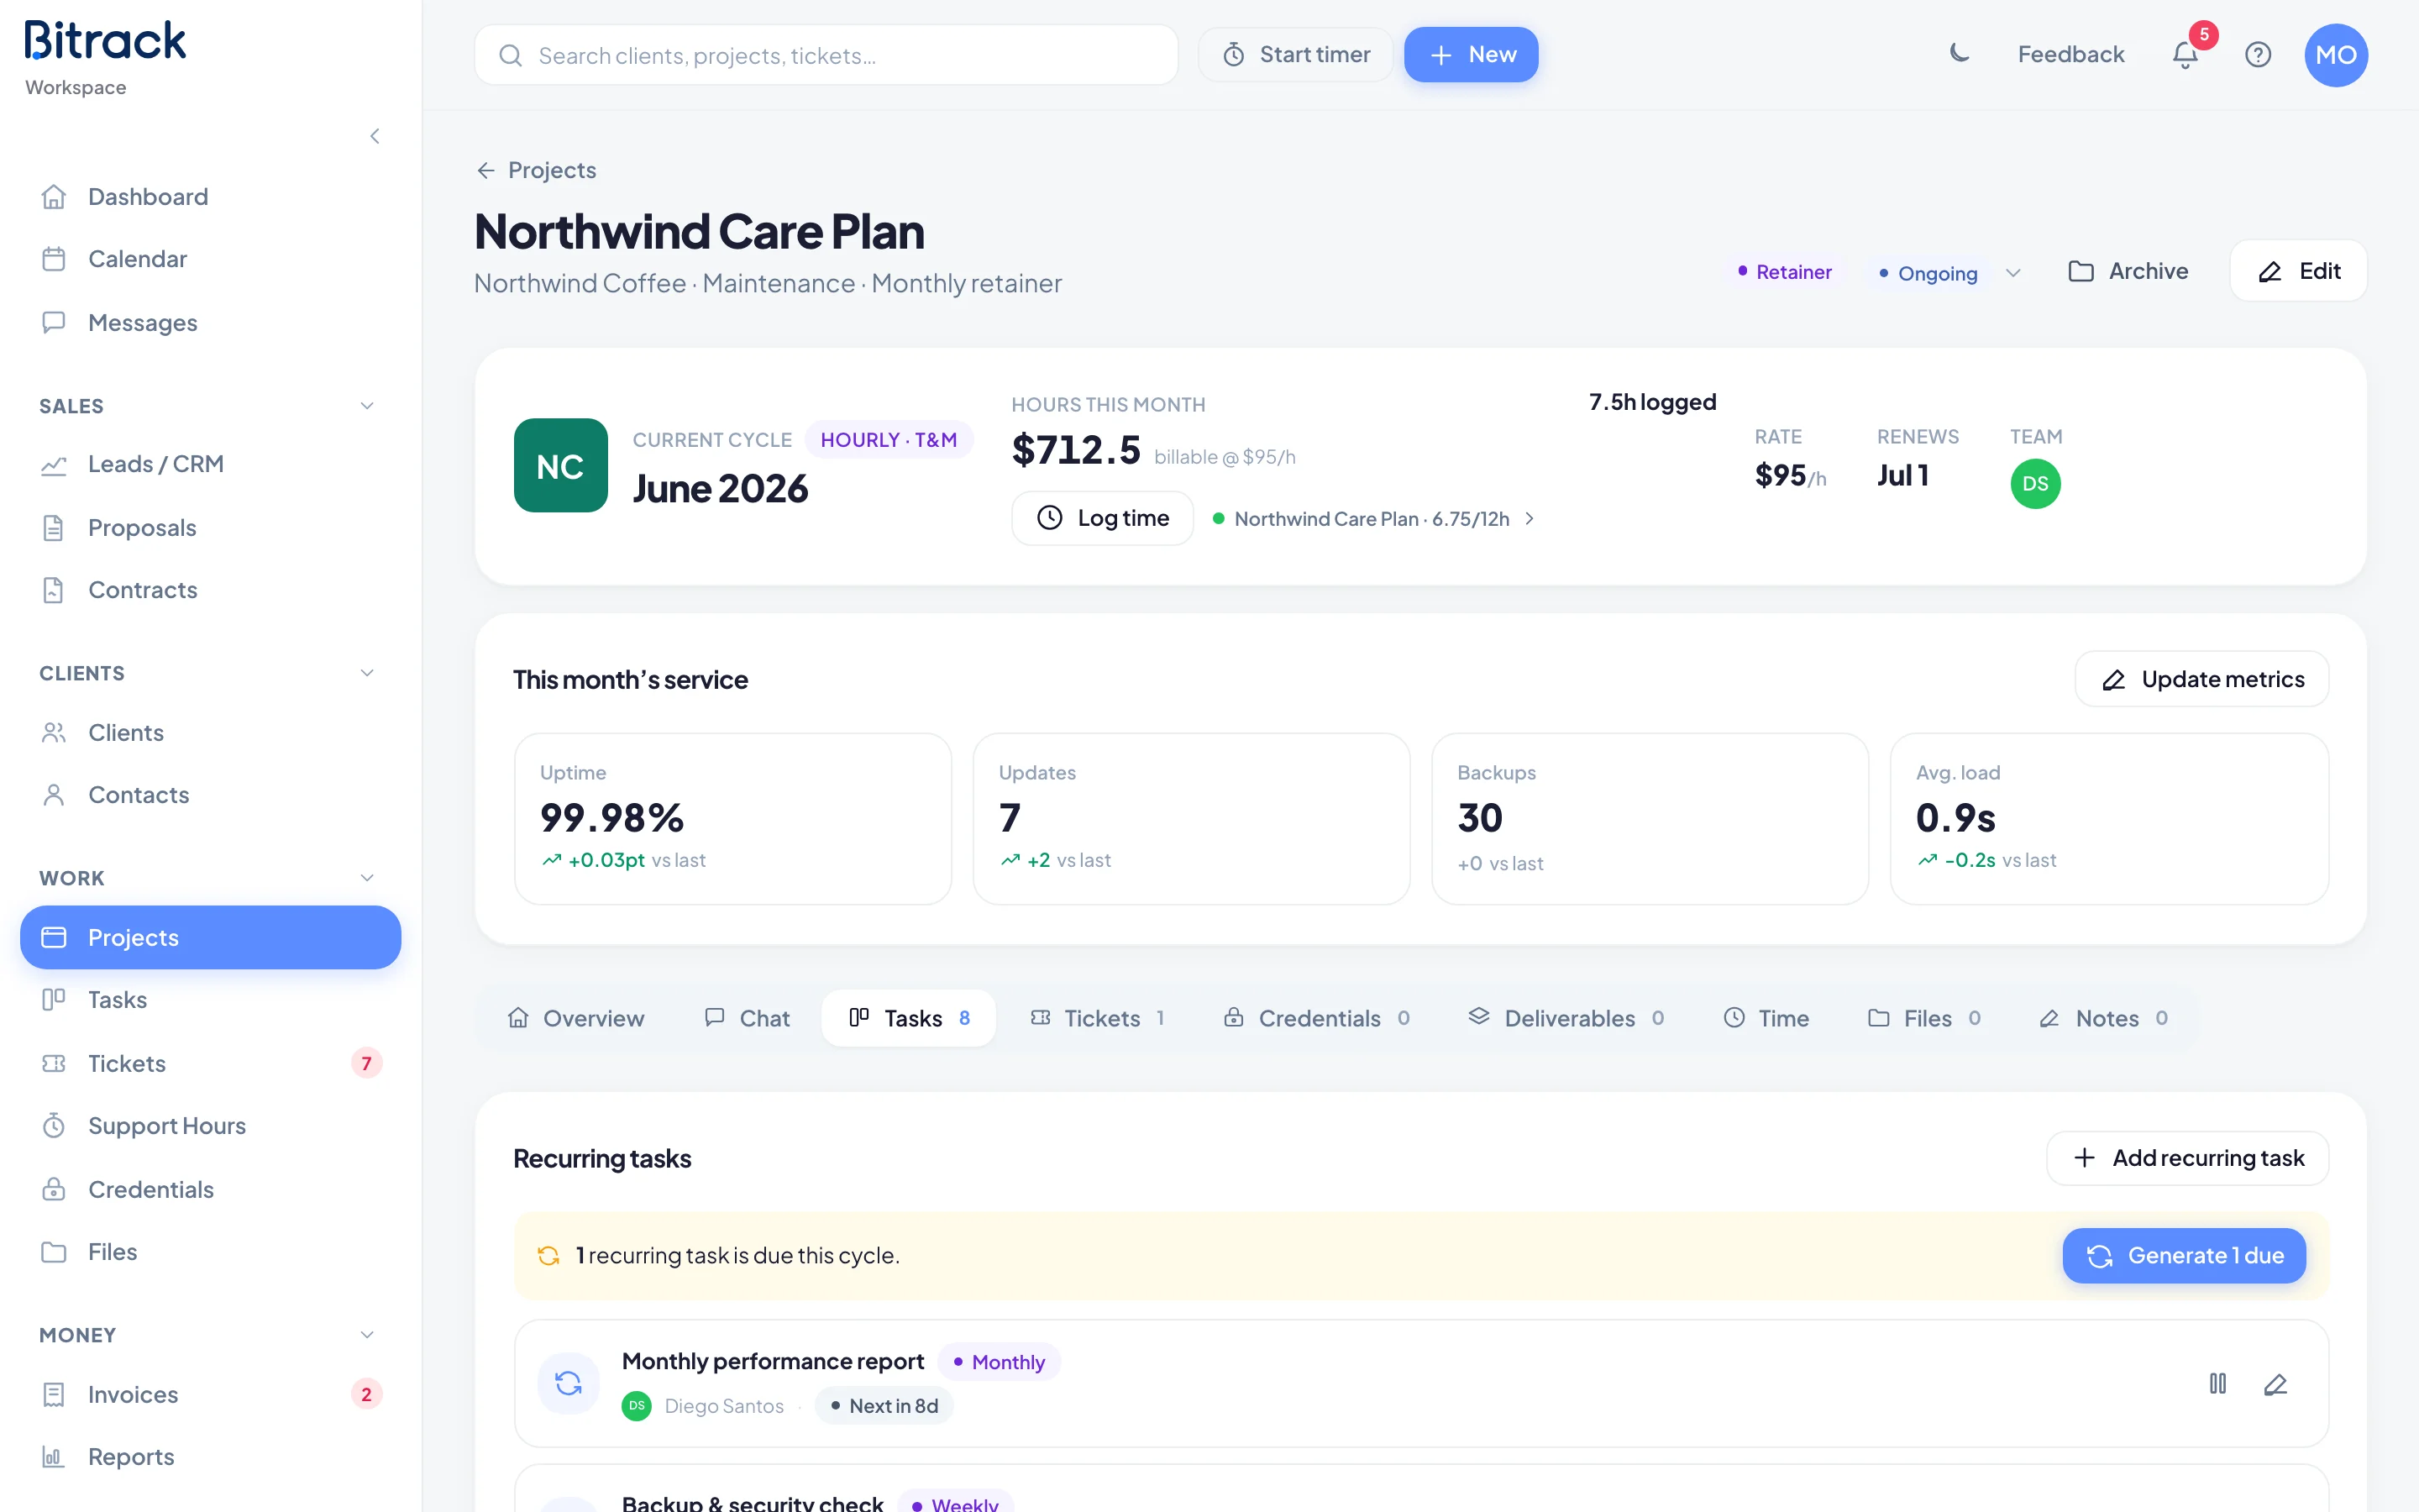Go back to Projects breadcrumb link
Screen dimensions: 2419x1512
[x=536, y=170]
